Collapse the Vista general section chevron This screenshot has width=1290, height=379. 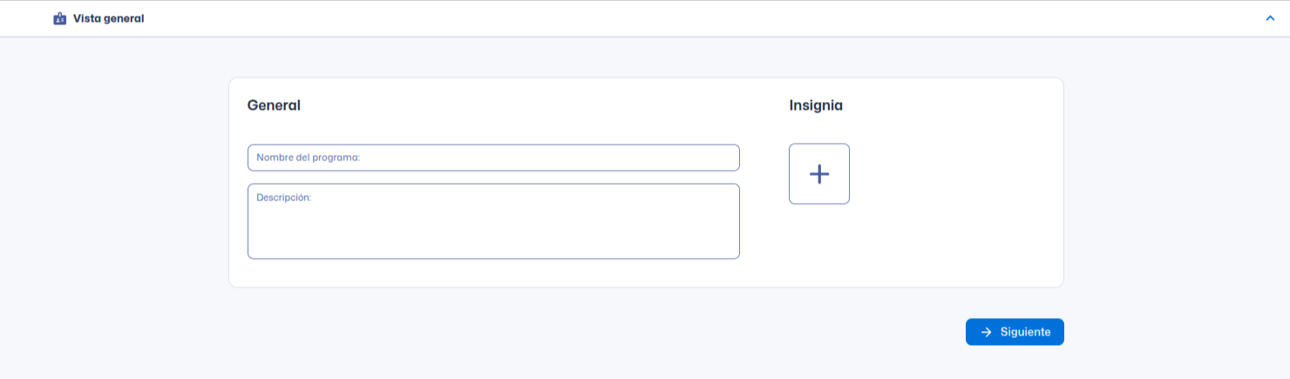1270,18
